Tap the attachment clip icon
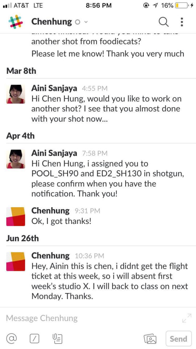The image size is (196, 349). pos(57,339)
